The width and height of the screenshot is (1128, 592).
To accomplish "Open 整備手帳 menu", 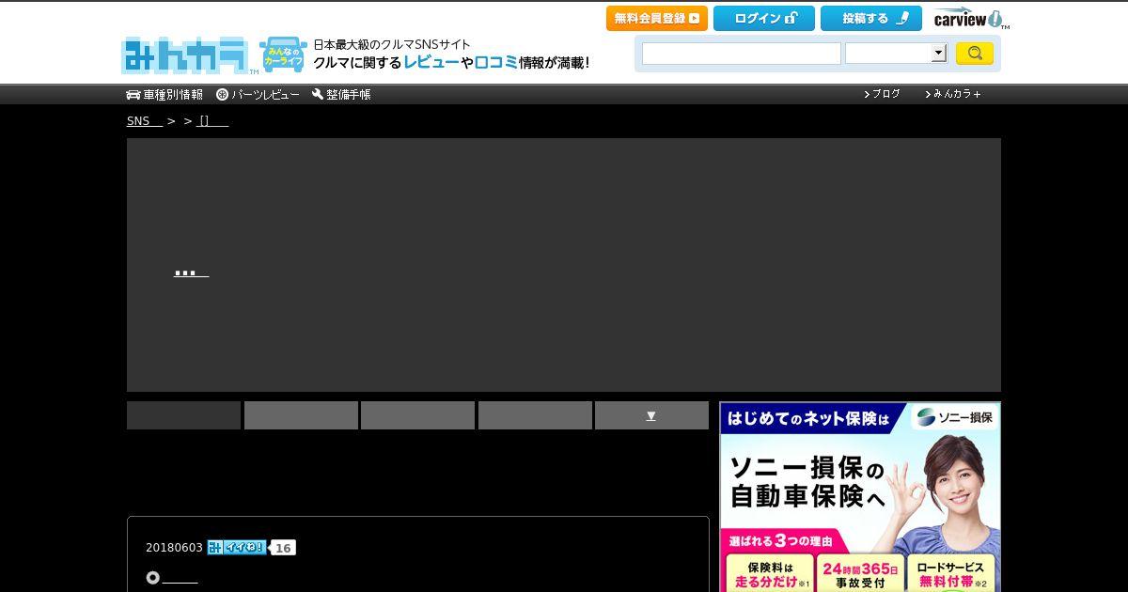I will 341,95.
